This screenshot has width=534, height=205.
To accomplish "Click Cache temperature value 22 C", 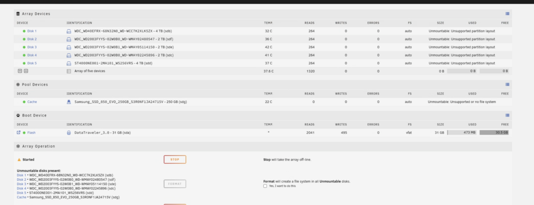I will (x=269, y=102).
